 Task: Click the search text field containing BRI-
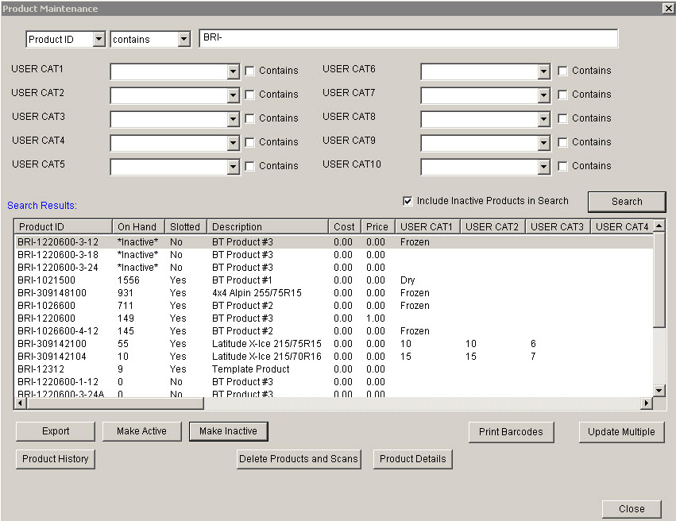tap(408, 38)
